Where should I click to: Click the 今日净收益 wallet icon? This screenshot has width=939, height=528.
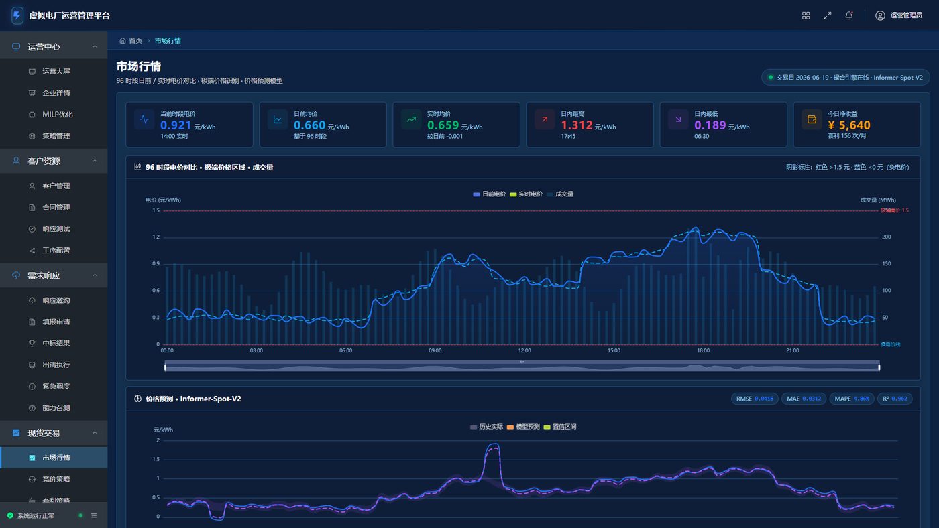tap(812, 119)
